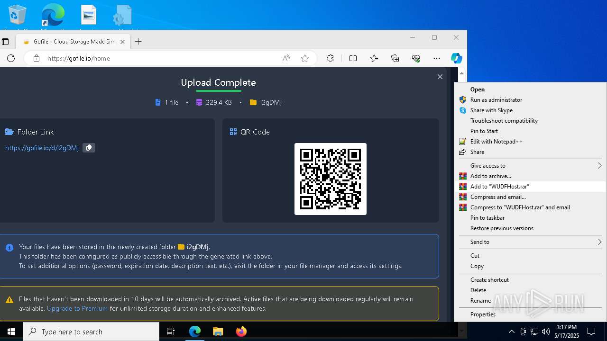Open the volume control in tray
Screen dimensions: 607x341
[x=545, y=332]
